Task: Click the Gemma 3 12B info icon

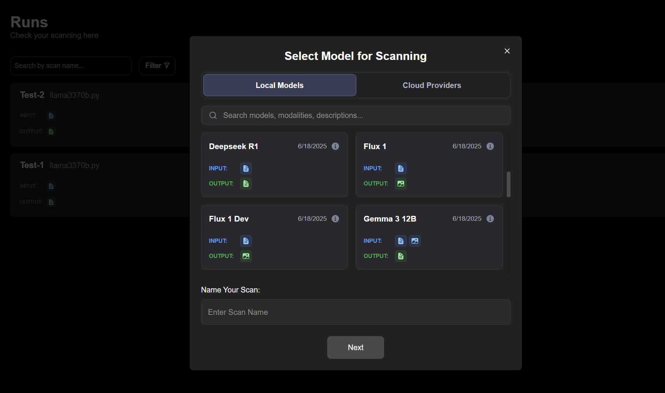Action: point(490,219)
